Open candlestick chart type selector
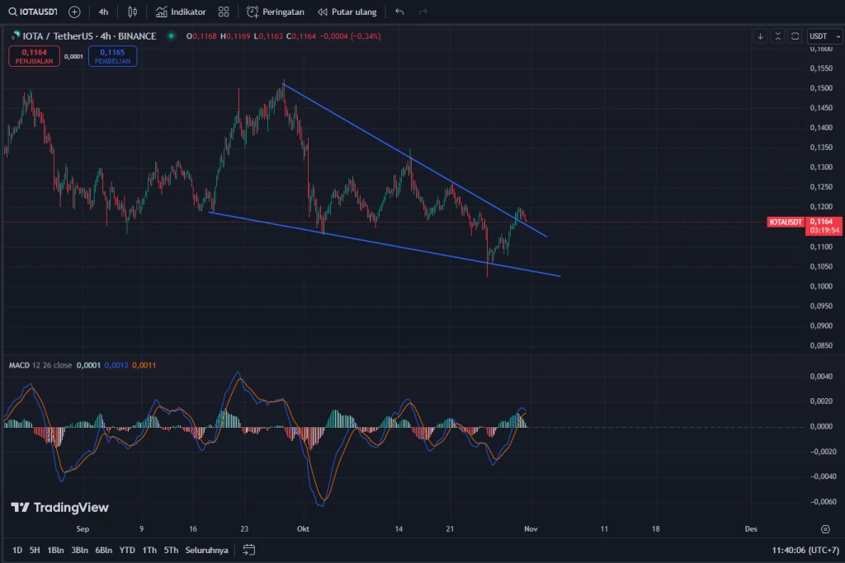This screenshot has height=563, width=845. tap(133, 12)
